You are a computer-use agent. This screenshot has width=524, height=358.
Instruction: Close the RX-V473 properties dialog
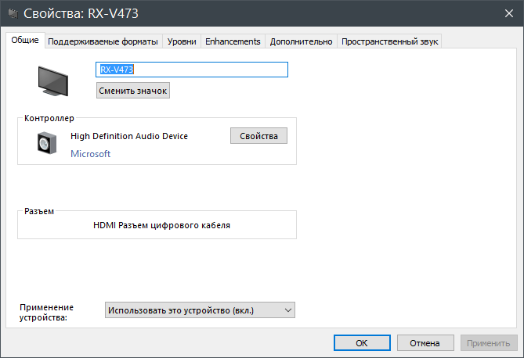pyautogui.click(x=508, y=13)
